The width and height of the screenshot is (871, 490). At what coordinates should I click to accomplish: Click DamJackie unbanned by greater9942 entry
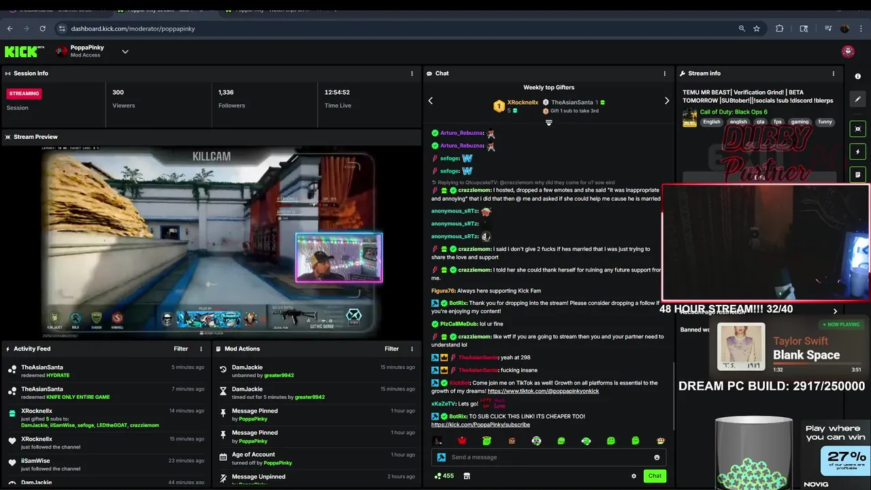[317, 371]
